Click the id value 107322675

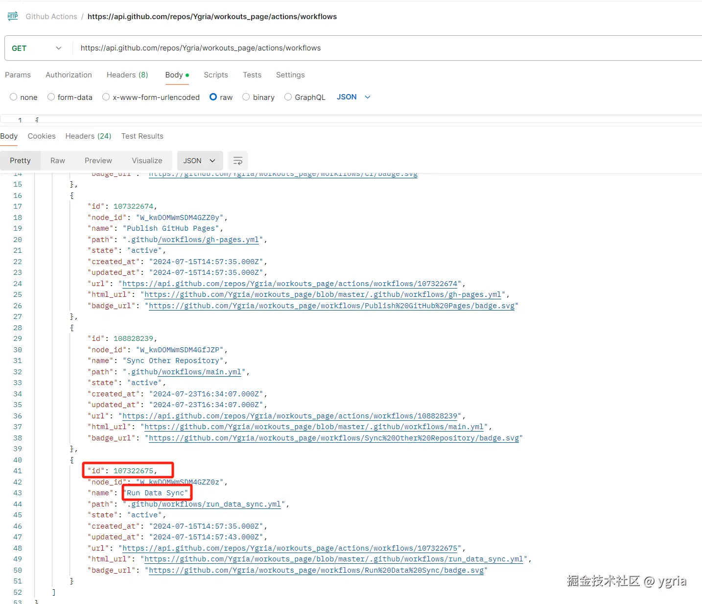pos(133,471)
